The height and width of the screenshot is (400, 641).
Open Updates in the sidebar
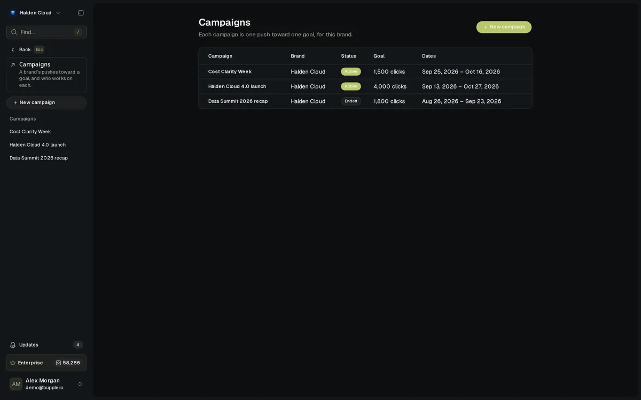point(46,345)
